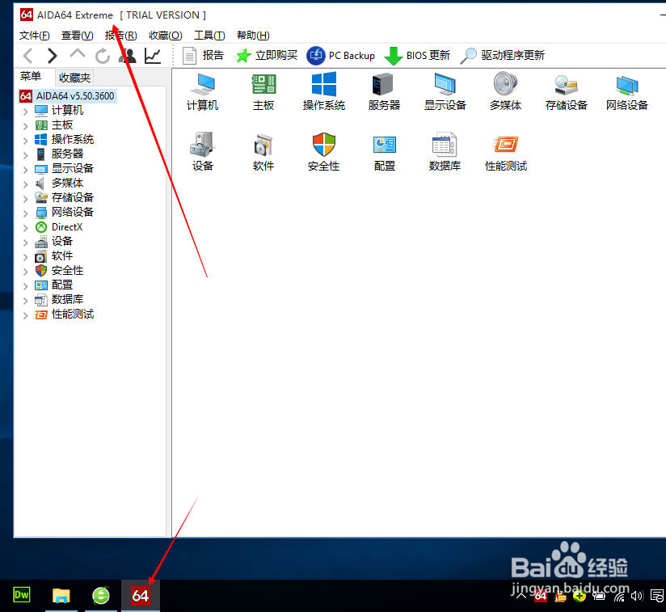The image size is (666, 612).
Task: Open File Explorer from the taskbar
Action: 61,596
